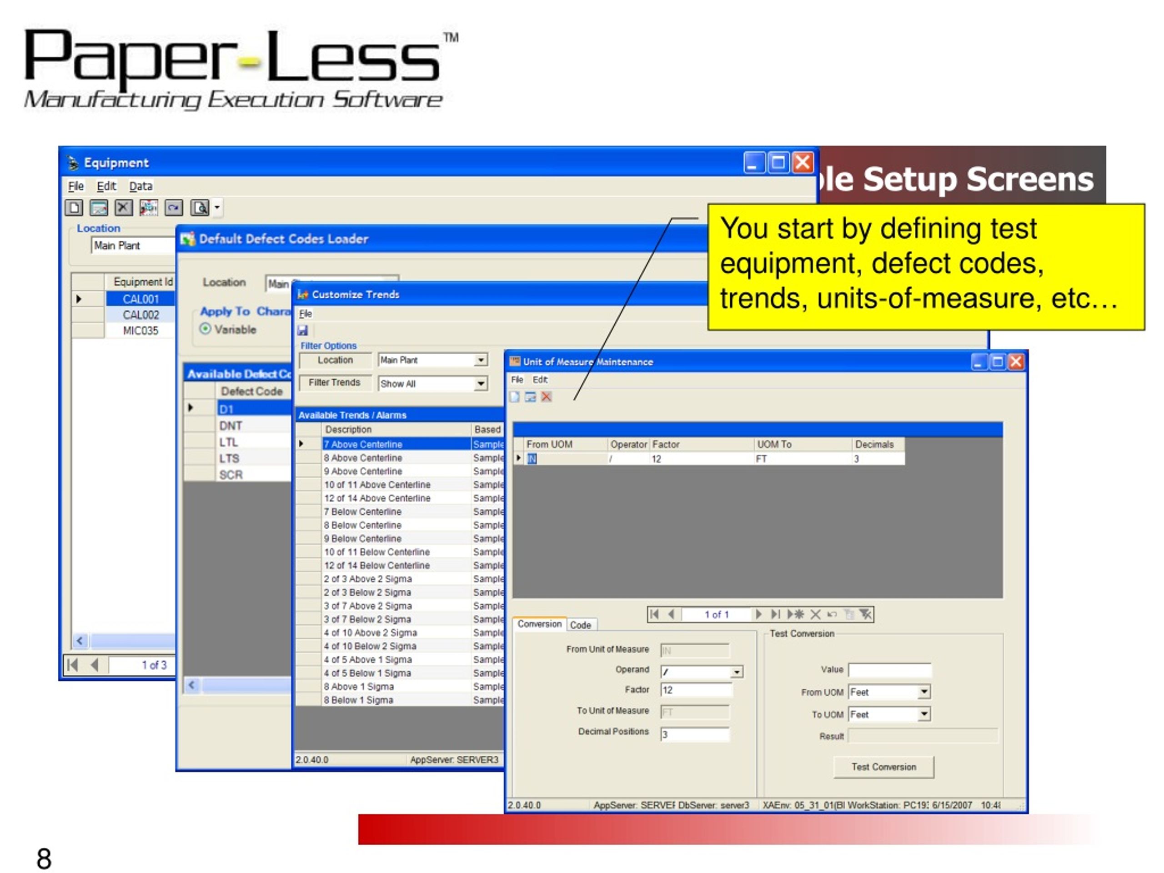The image size is (1164, 873).
Task: Switch to the Conversion tab
Action: point(539,623)
